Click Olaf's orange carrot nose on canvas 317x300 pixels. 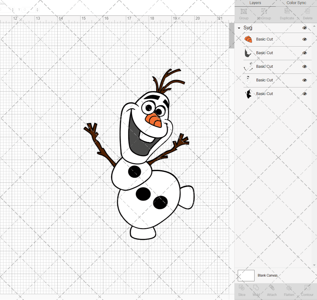click(154, 120)
